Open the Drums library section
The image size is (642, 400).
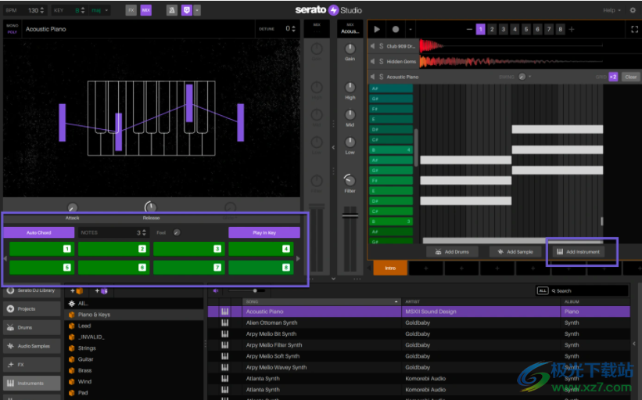point(32,327)
